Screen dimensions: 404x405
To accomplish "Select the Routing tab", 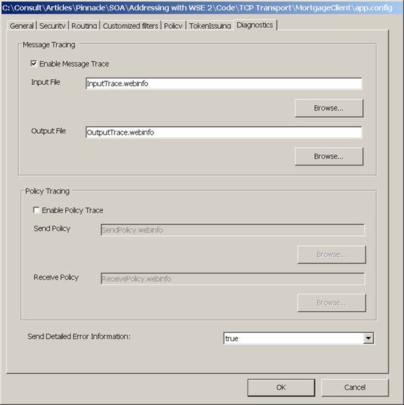I will 84,26.
